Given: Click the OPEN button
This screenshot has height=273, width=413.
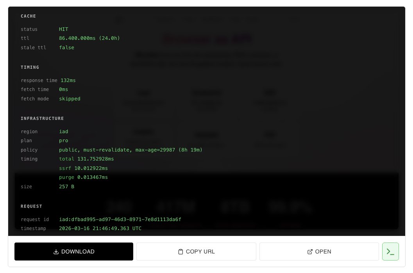Looking at the screenshot, I should point(319,252).
